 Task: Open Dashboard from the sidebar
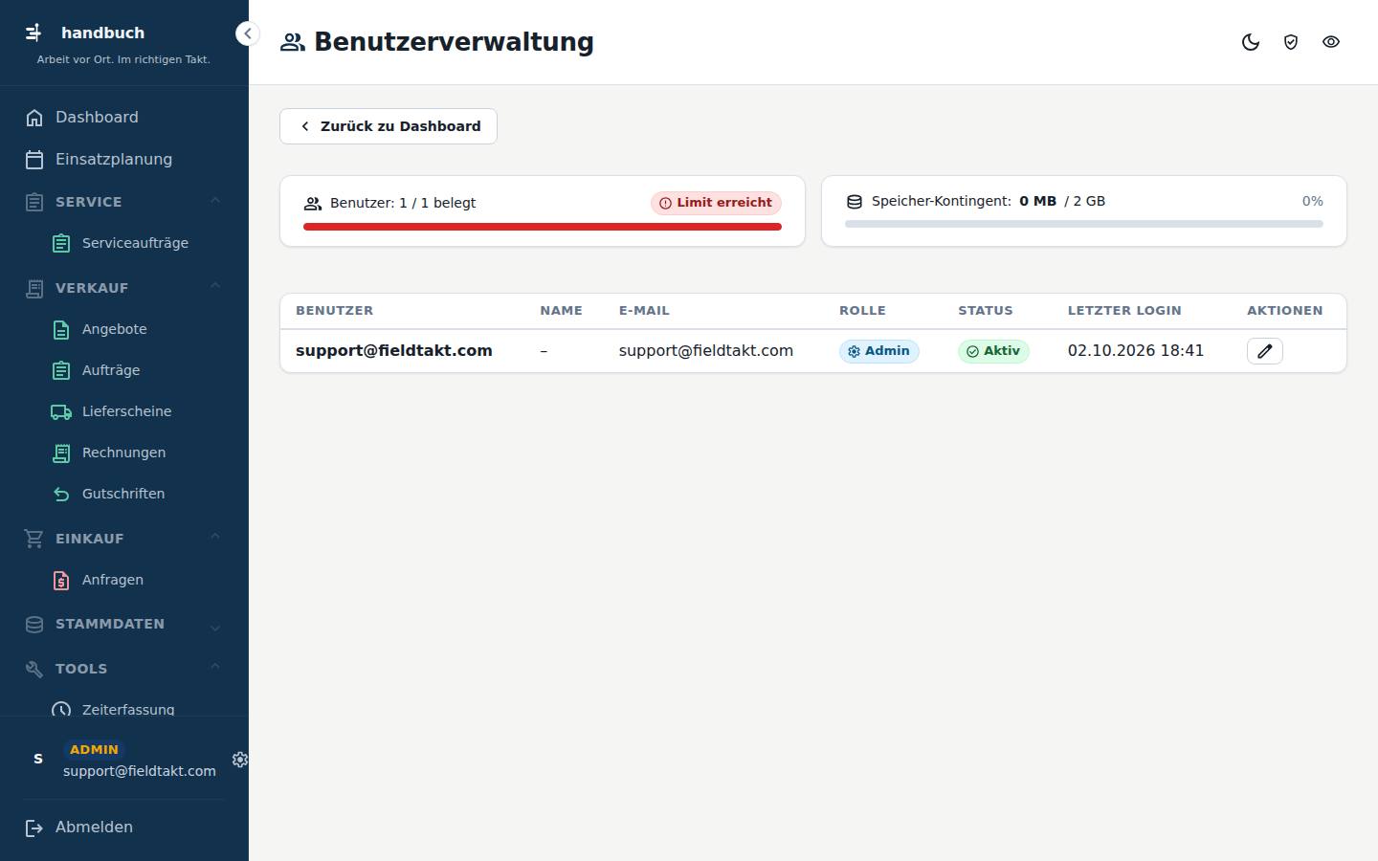124,118
